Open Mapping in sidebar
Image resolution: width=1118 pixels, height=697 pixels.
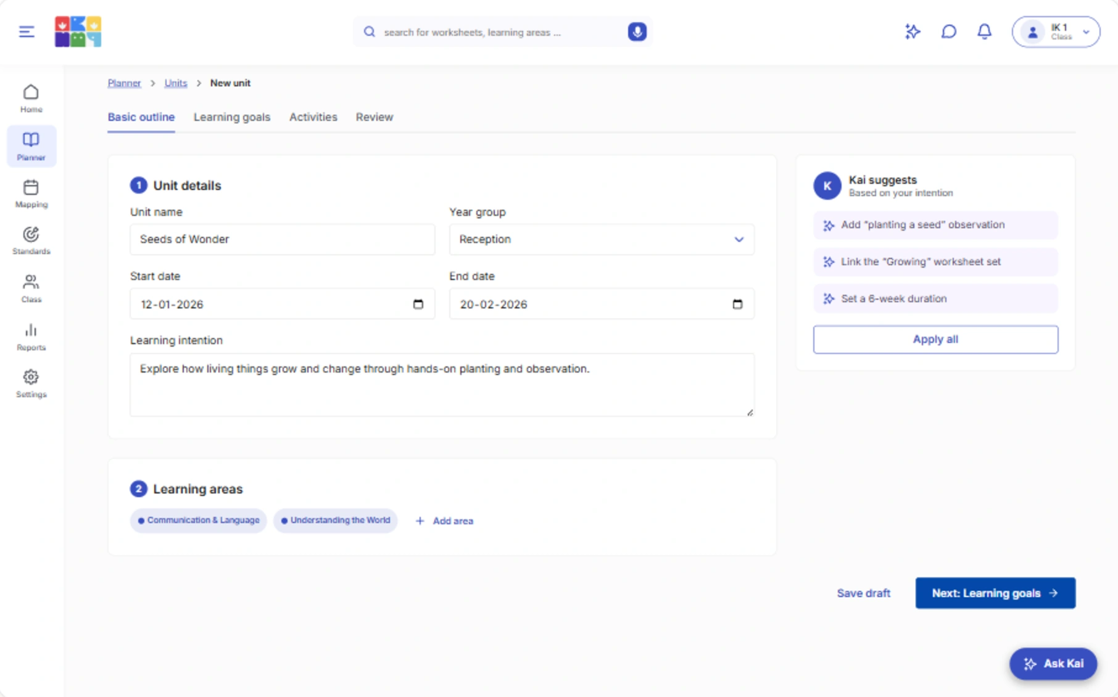coord(31,194)
